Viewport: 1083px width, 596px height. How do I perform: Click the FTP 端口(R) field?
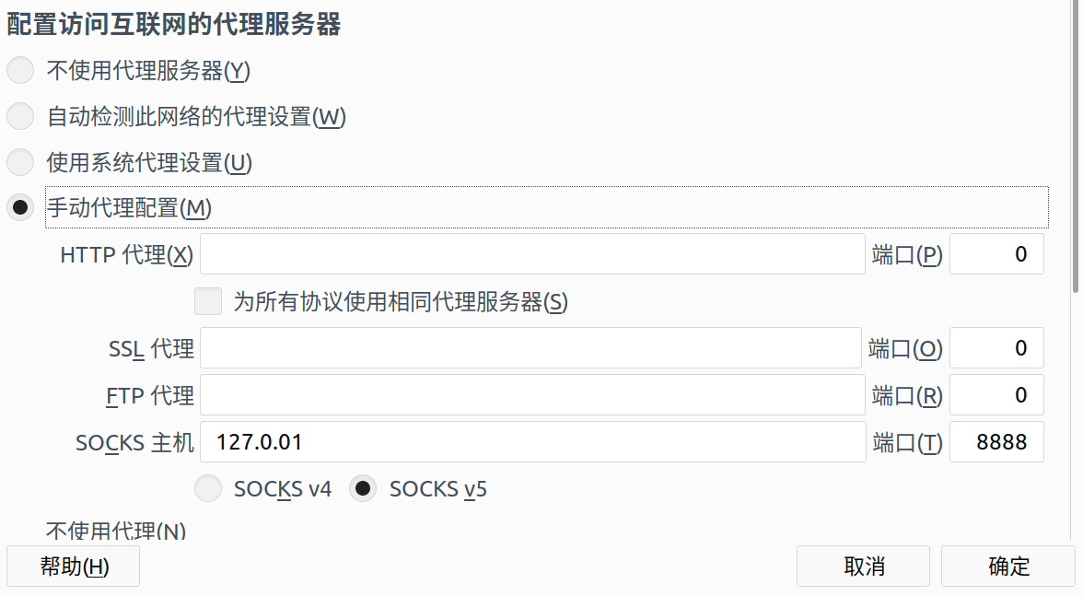tap(996, 394)
